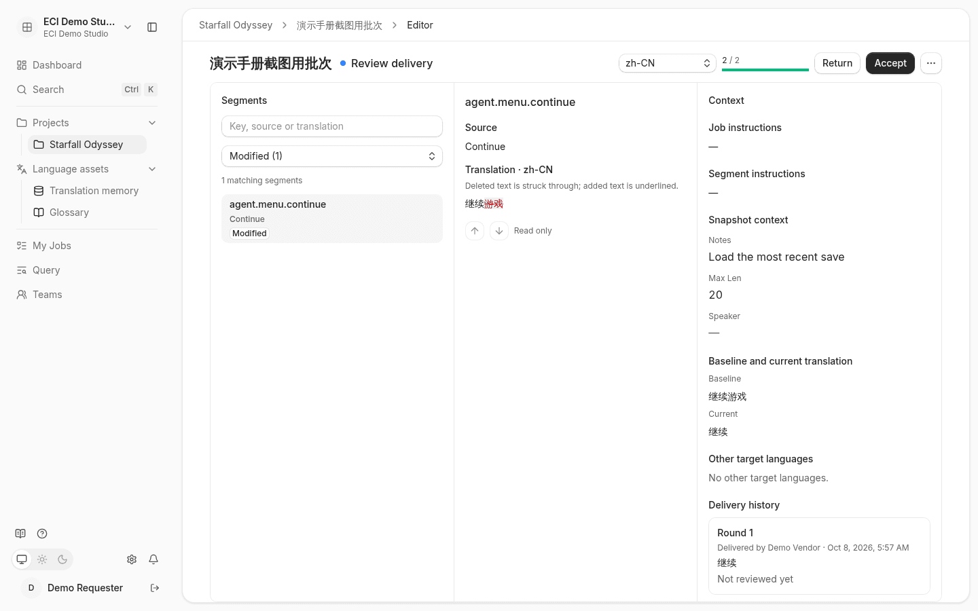This screenshot has width=978, height=611.
Task: Switch to light theme mode
Action: tap(42, 559)
